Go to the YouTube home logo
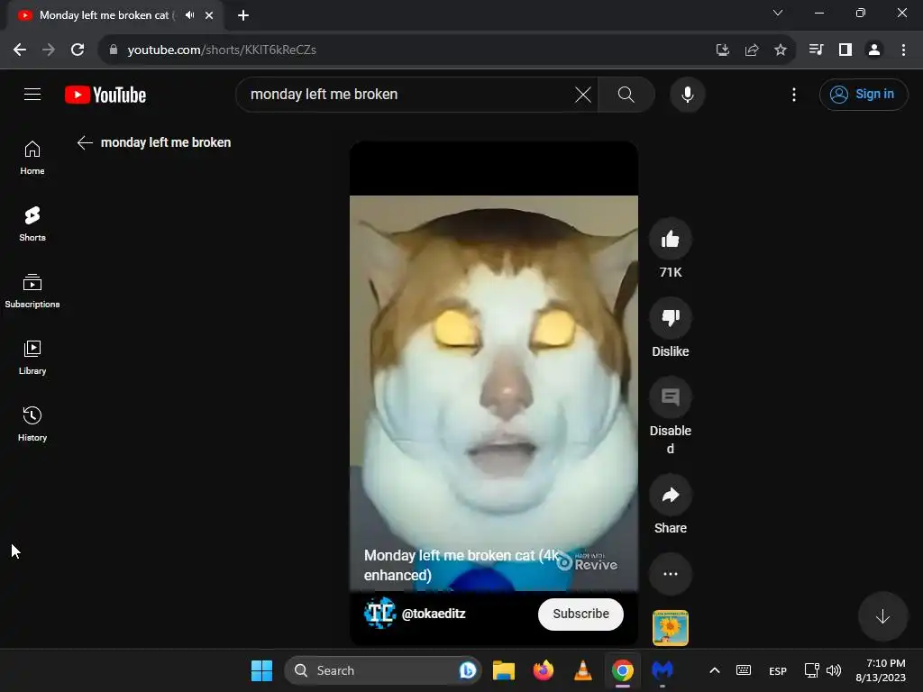Screen dimensions: 923x692 (105, 95)
